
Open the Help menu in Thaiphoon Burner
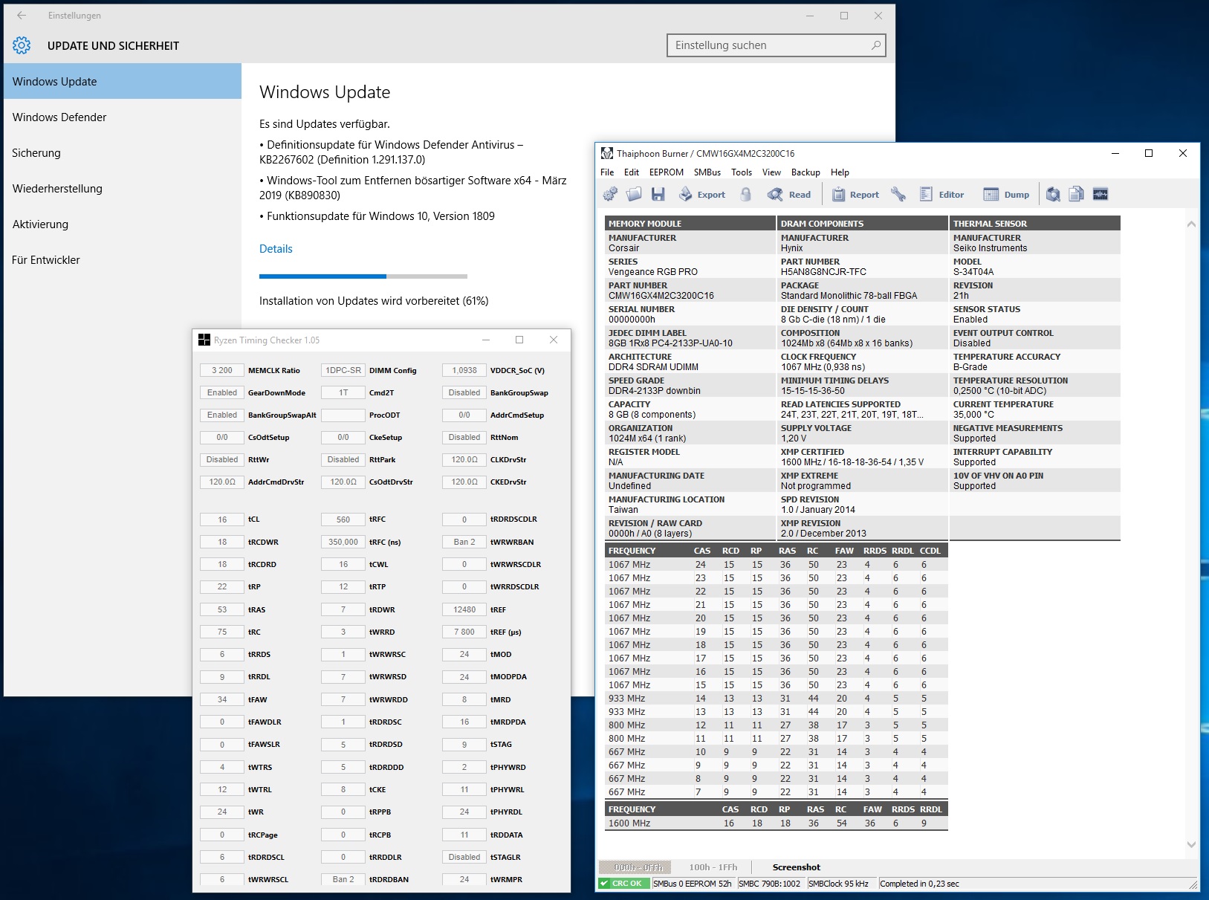point(840,172)
